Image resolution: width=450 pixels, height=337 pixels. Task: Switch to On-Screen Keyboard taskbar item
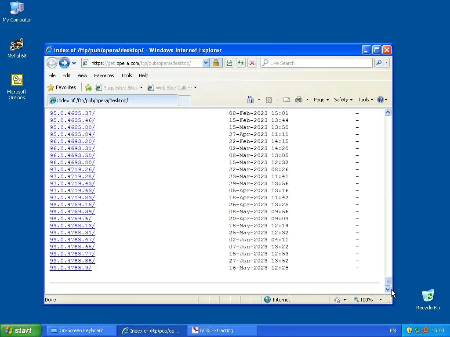(81, 330)
